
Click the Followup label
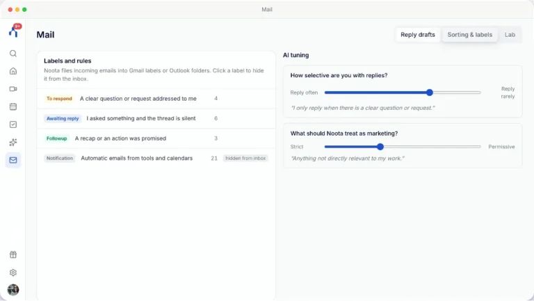coord(56,138)
